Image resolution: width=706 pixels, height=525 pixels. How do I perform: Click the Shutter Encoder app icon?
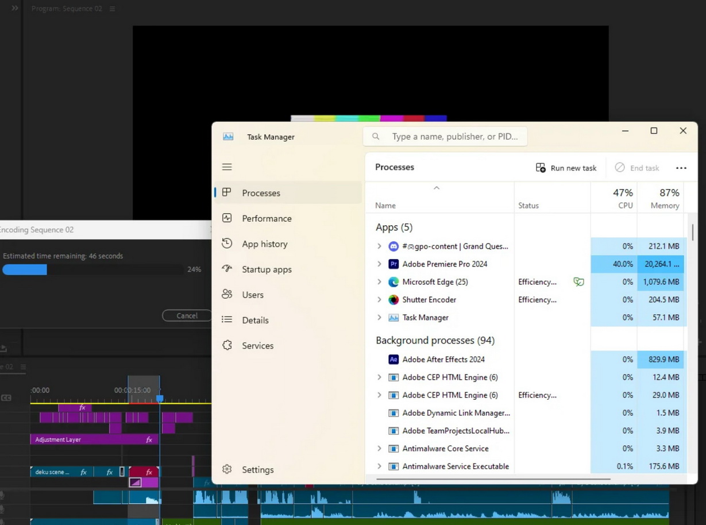pos(393,300)
